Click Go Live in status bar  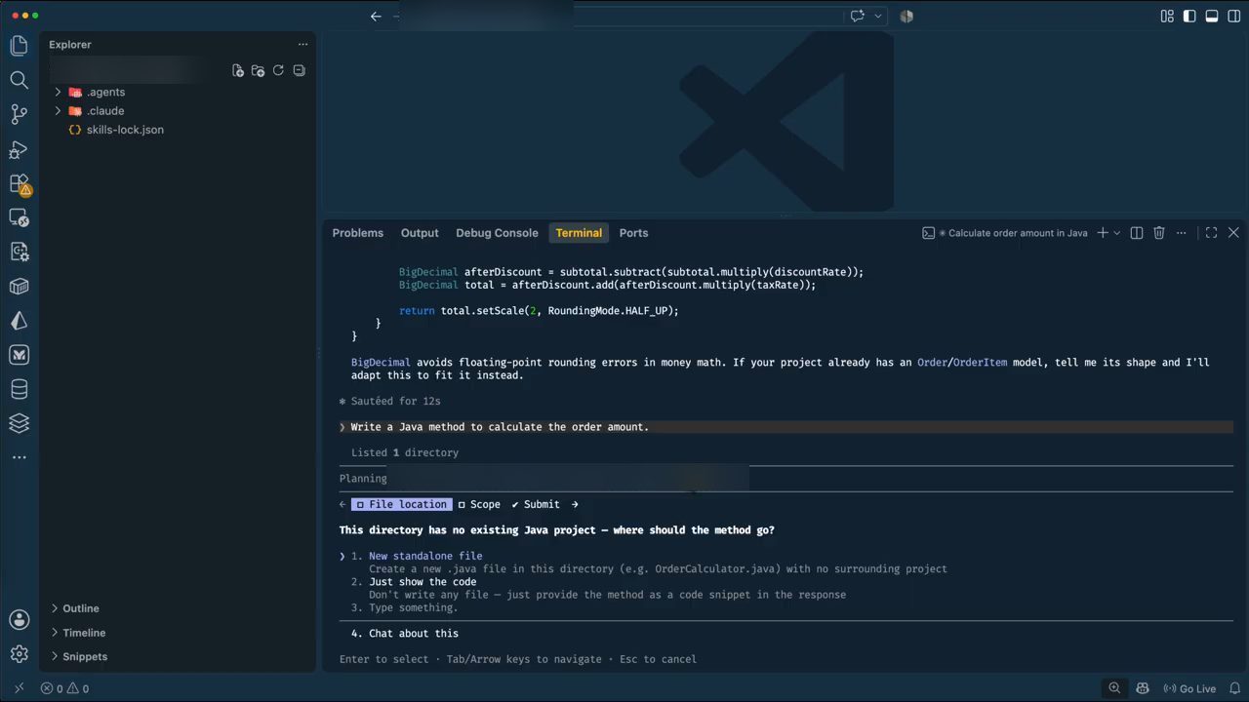pos(1189,688)
